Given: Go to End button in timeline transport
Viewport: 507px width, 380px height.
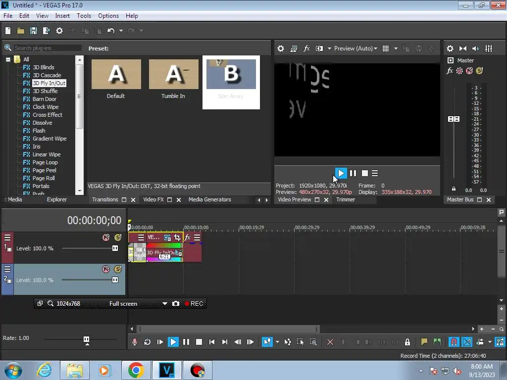Looking at the screenshot, I should point(225,342).
